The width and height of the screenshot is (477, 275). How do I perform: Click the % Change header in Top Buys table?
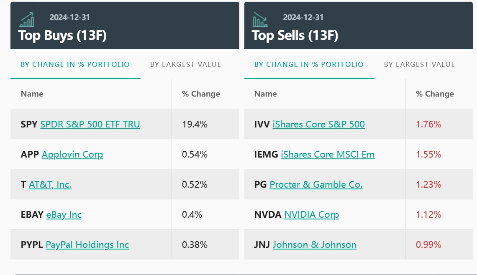pos(201,94)
